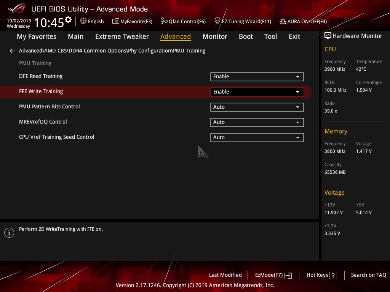Image resolution: width=390 pixels, height=292 pixels.
Task: Click Core Voltage value 1.504 V
Action: click(x=364, y=90)
